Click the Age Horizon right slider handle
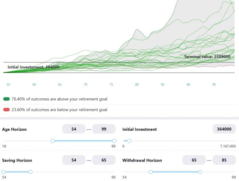 coord(114,141)
